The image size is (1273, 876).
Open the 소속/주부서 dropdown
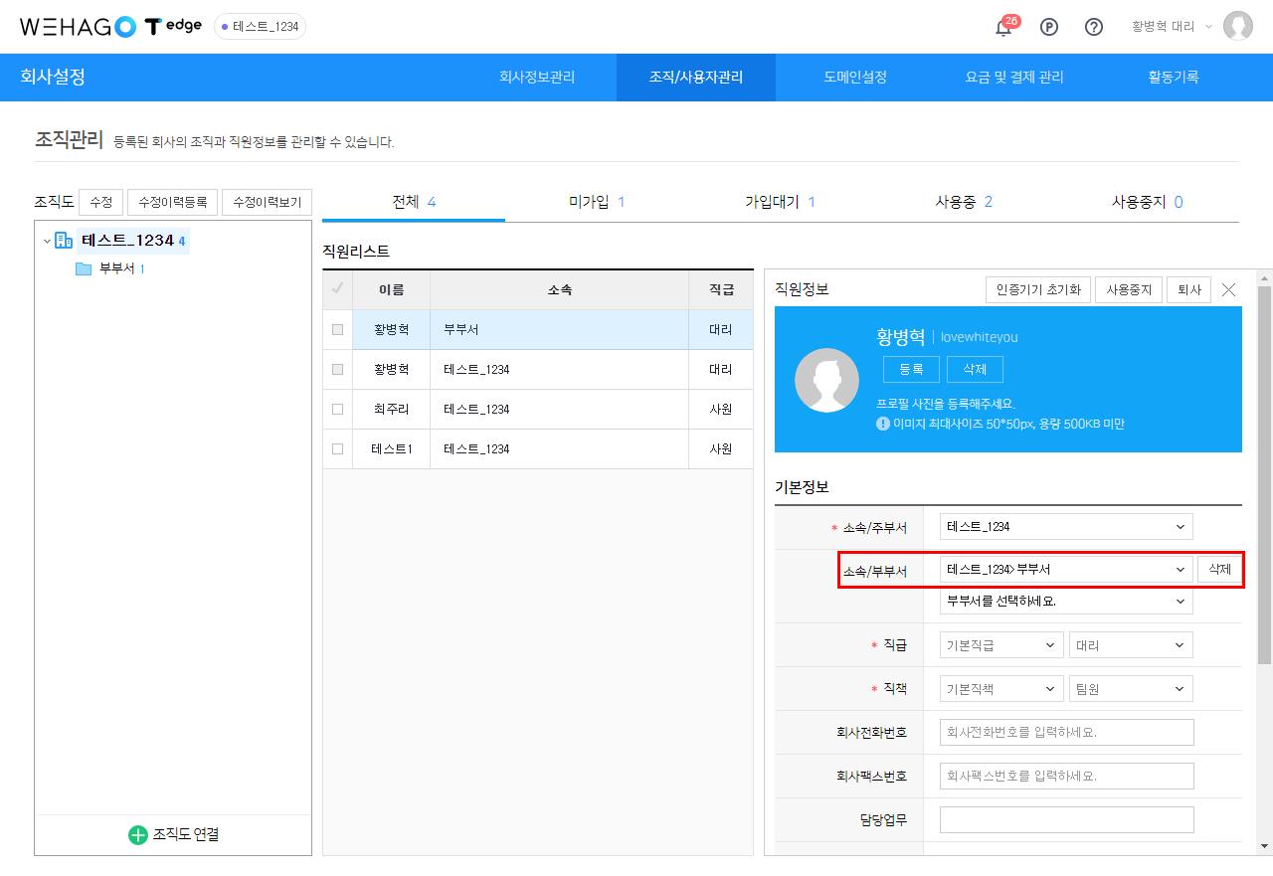click(x=1065, y=527)
